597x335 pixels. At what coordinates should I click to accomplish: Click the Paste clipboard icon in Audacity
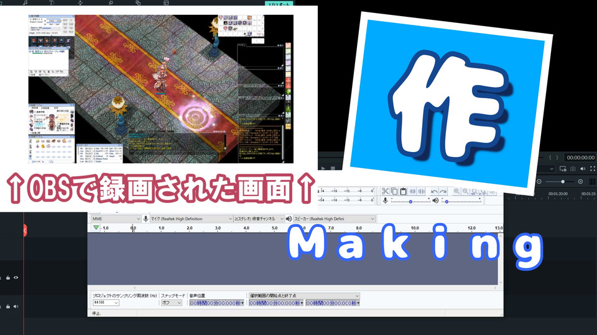[x=403, y=191]
